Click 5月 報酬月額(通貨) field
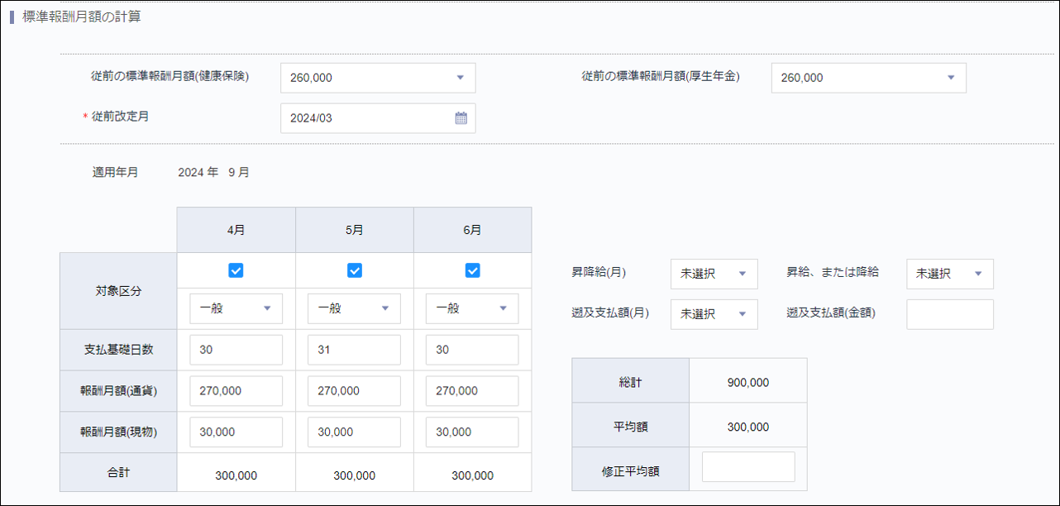Viewport: 1060px width, 506px height. click(354, 391)
